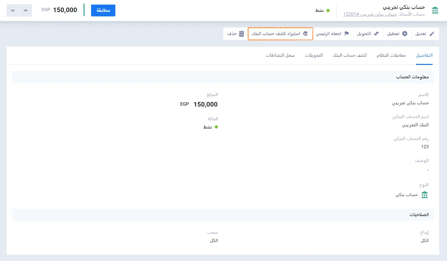View the سجل النشاطات tab
Viewport: 447px width, 261px height.
[x=280, y=55]
